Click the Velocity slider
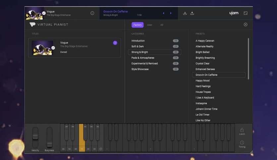Viewport: 277px width, 160px height. pos(35,137)
